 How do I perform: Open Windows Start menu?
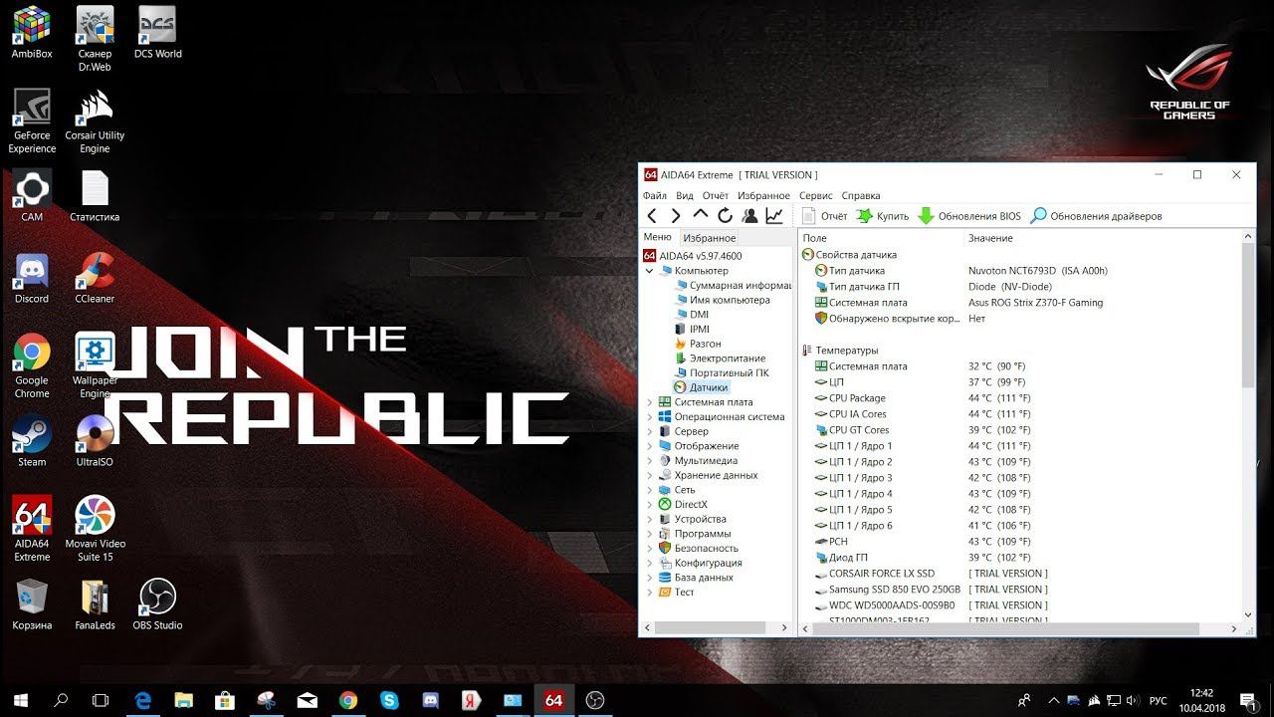20,700
